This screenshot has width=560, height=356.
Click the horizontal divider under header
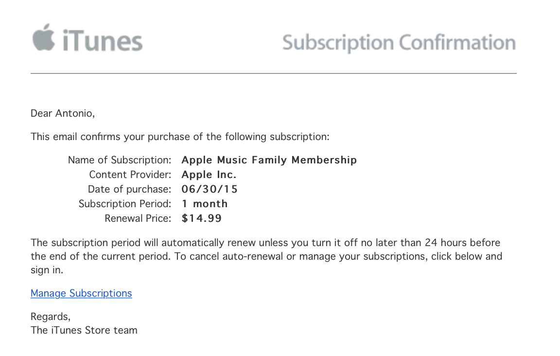point(274,73)
